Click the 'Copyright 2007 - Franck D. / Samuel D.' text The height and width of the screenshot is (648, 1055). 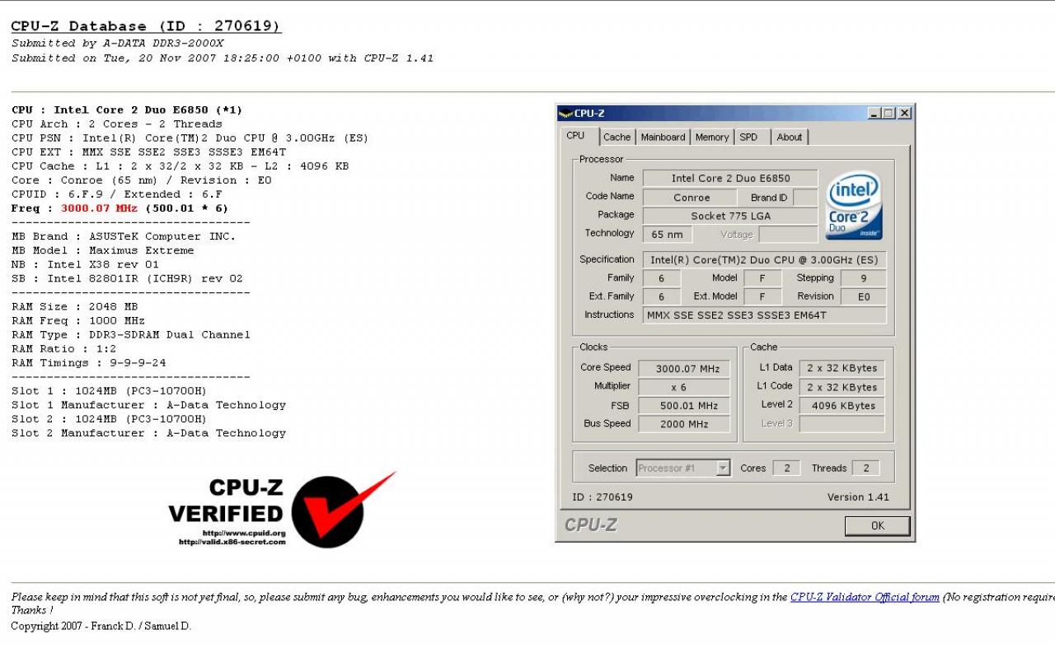point(101,626)
